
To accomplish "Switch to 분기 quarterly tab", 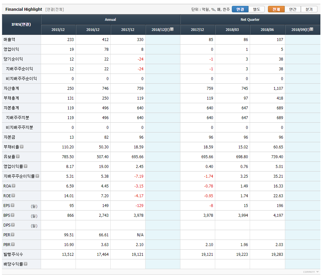I will click(x=309, y=9).
